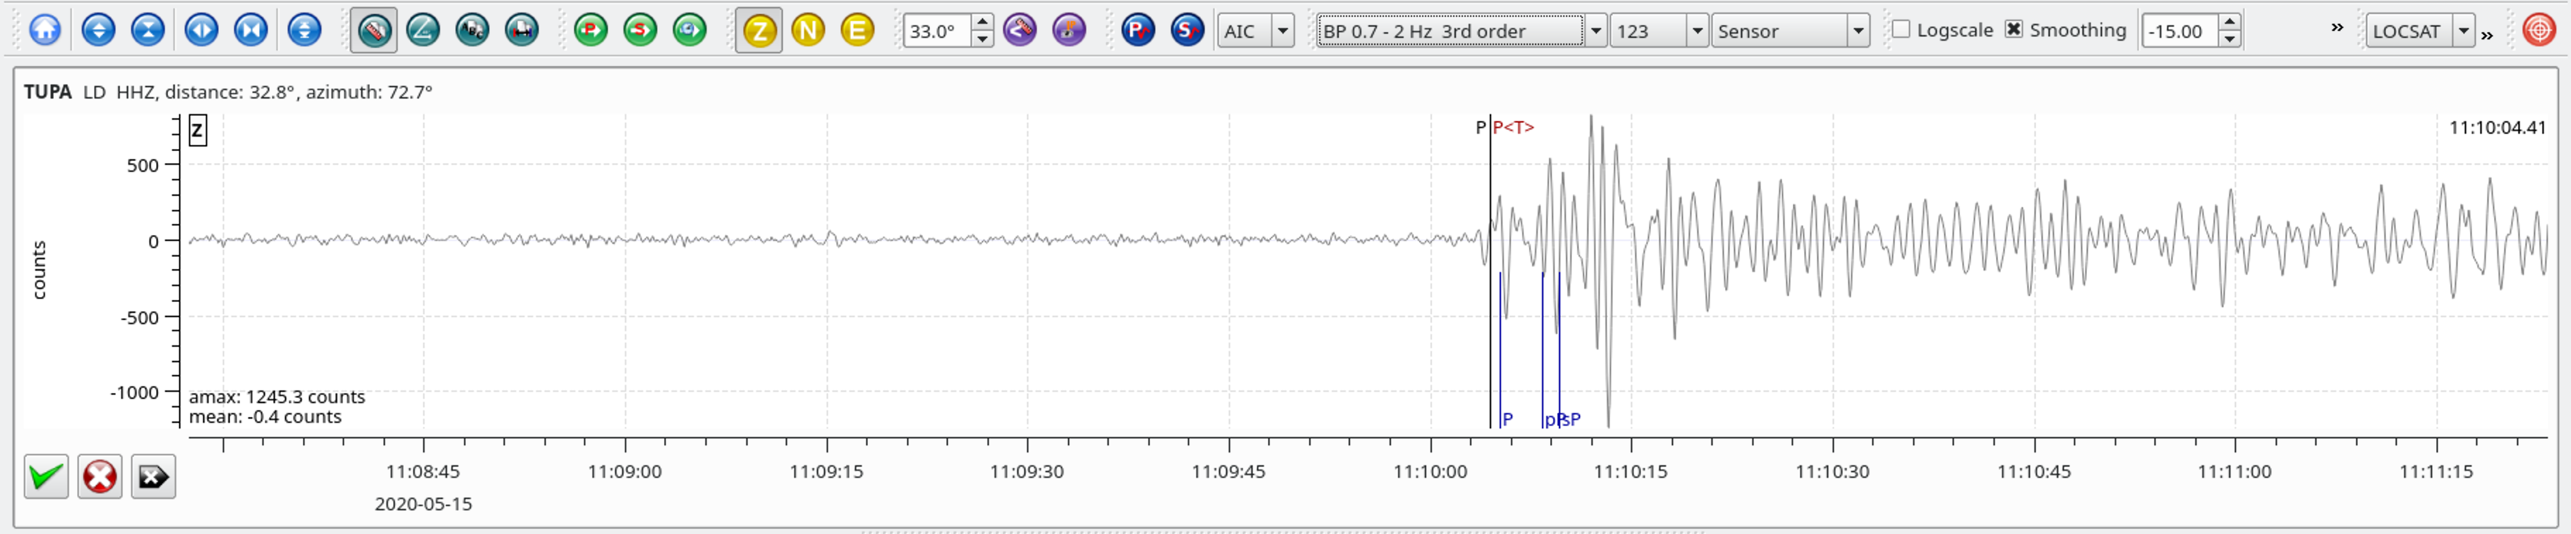This screenshot has height=534, width=2571.
Task: Click the blue S phase pick icon
Action: [x=1188, y=30]
